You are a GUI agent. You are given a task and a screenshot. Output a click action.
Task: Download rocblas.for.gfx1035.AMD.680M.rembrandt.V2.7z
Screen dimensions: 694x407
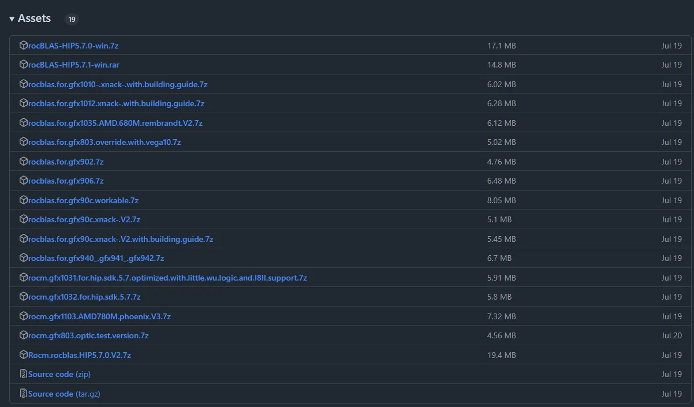115,123
